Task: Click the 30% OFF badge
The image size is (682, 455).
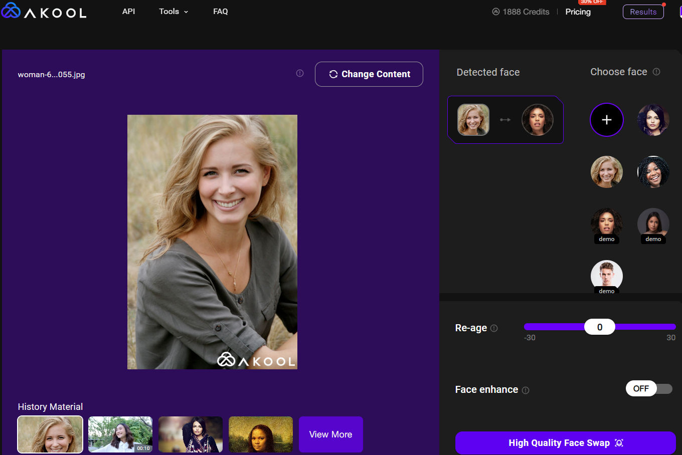Action: (592, 2)
